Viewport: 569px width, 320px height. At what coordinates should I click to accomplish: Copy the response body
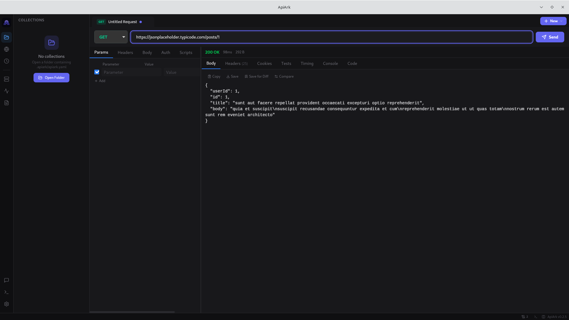[x=214, y=76]
